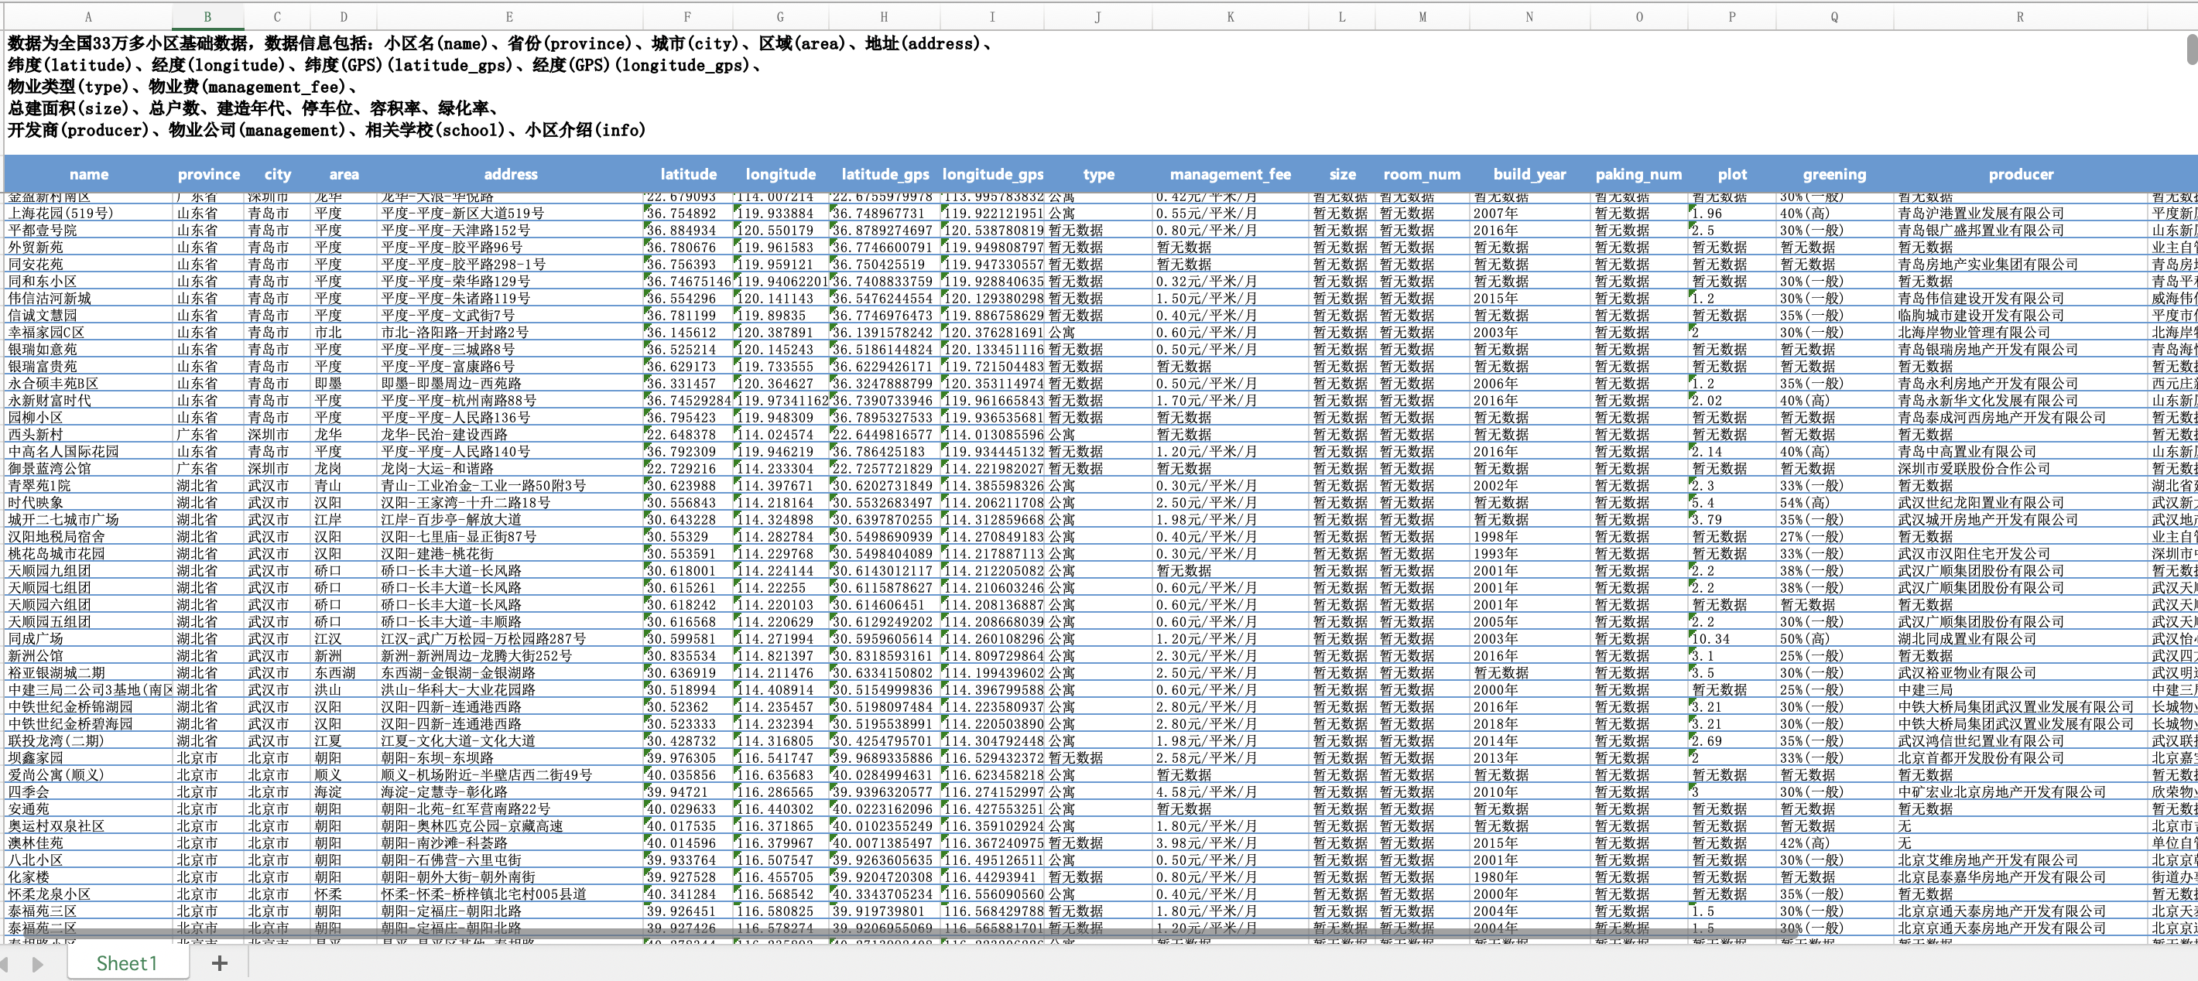The image size is (2198, 981).
Task: Select the cell '同成广场'
Action: pos(36,639)
